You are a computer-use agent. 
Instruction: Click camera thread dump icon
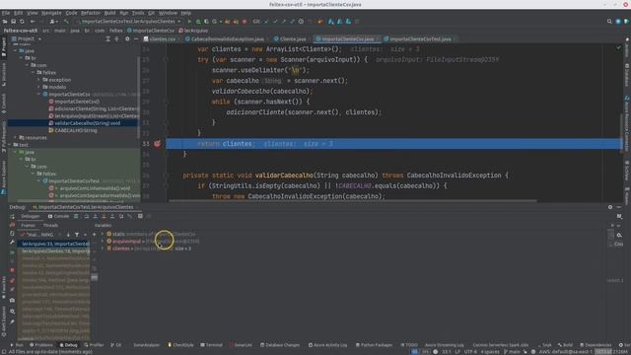tap(13, 300)
